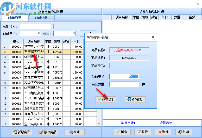This screenshot has width=202, height=138.
Task: Click the spec cell J808
Action: click(x=57, y=114)
